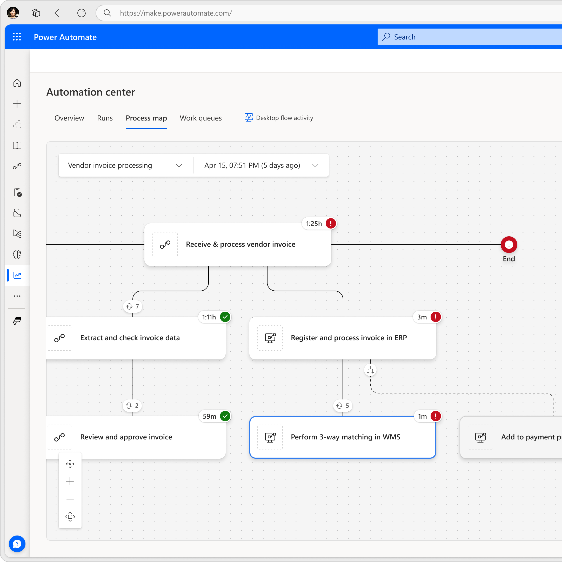Select Review and approve invoice node
This screenshot has width=562, height=562.
click(x=136, y=437)
